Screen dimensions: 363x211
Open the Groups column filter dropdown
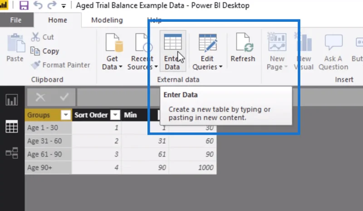pyautogui.click(x=66, y=115)
